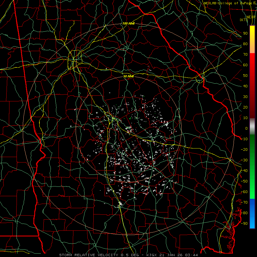Screen dimensions: 257x257
Task: Click the 30 value on velocity scale
Action: coord(245,97)
